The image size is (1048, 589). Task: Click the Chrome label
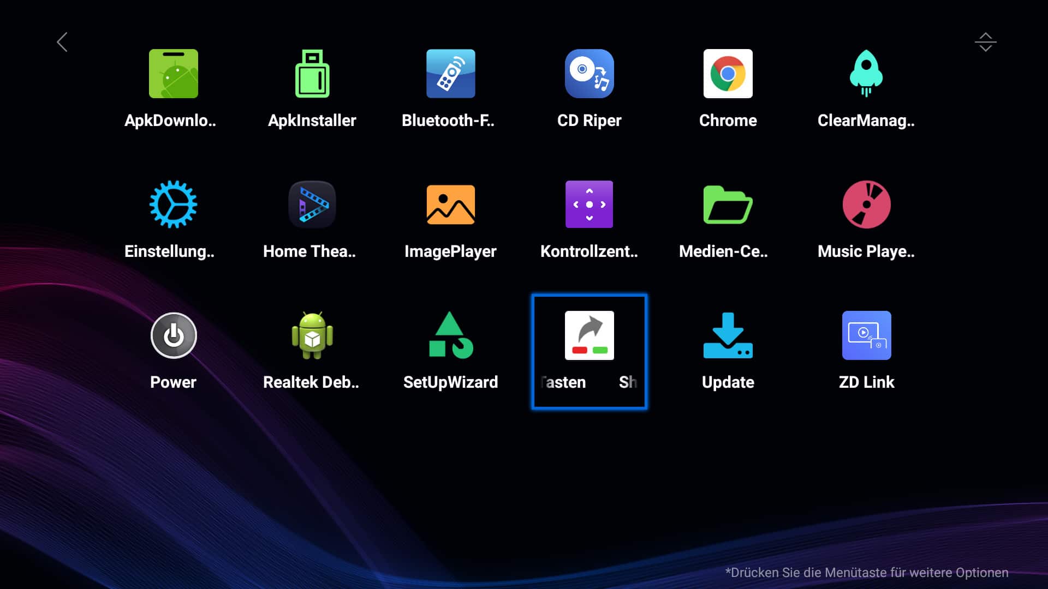(728, 121)
